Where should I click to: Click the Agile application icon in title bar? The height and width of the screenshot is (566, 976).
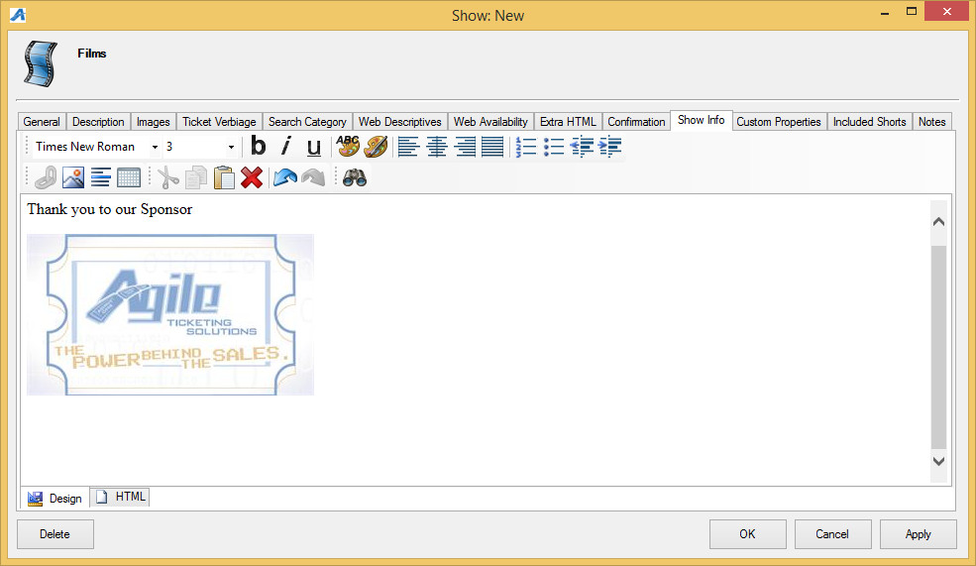coord(18,14)
